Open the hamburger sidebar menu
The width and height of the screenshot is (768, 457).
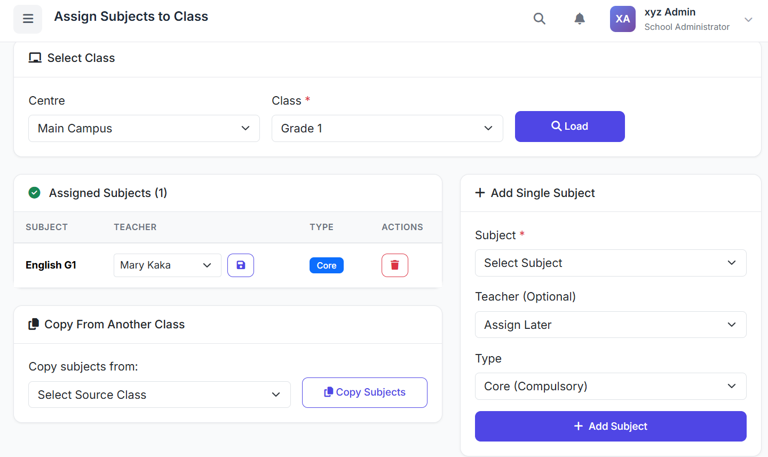(28, 19)
